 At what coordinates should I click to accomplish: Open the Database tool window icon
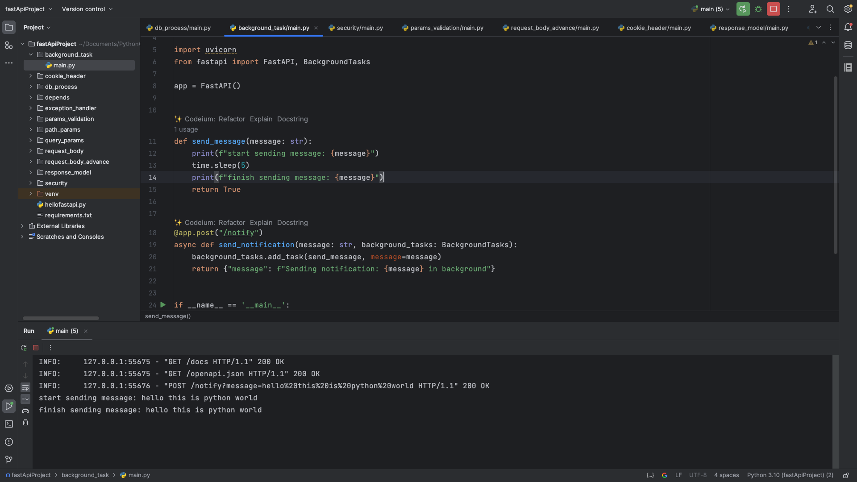[848, 45]
